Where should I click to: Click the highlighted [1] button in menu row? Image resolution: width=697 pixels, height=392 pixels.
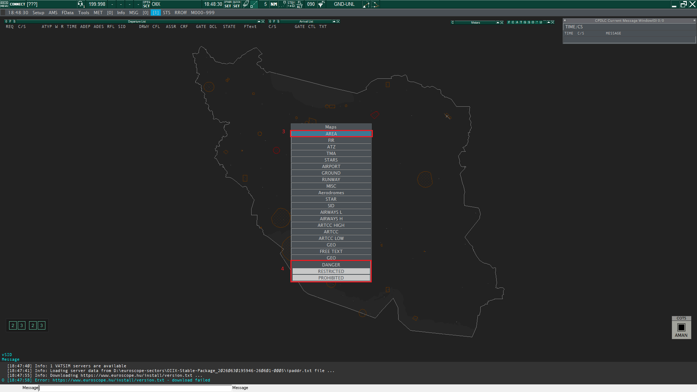156,13
